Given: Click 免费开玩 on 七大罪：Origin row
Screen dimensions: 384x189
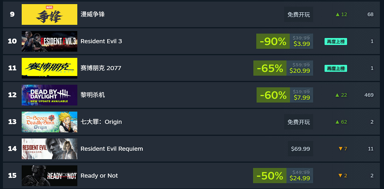Looking at the screenshot, I should tap(298, 122).
